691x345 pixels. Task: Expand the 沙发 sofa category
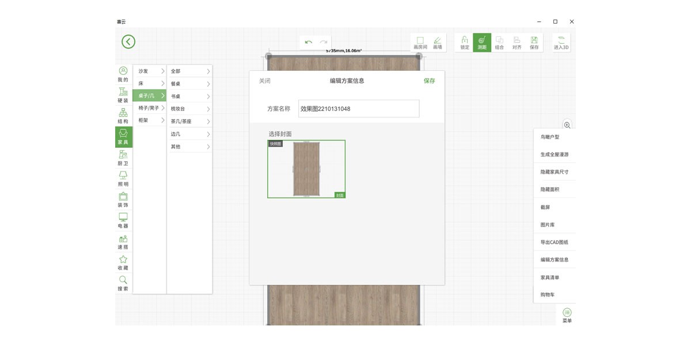150,71
